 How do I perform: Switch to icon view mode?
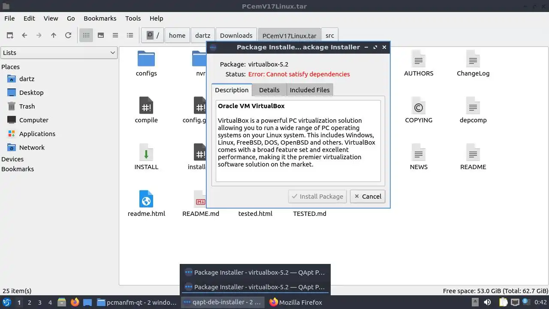[x=86, y=35]
